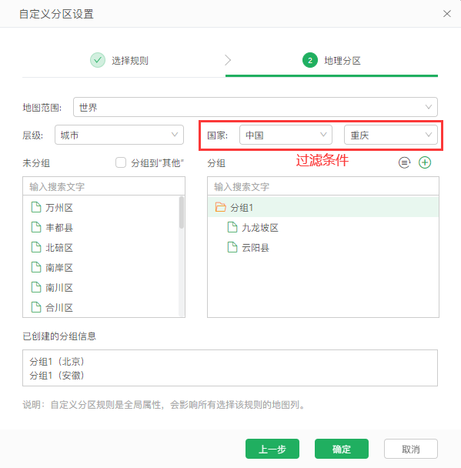Open the 地图范围 世界 dropdown
The image size is (461, 468).
[256, 107]
